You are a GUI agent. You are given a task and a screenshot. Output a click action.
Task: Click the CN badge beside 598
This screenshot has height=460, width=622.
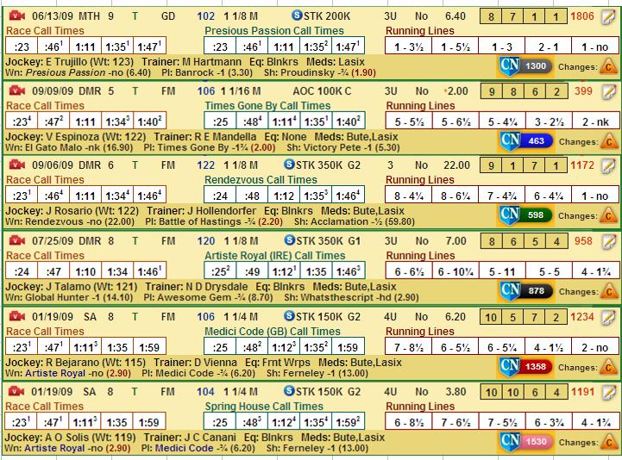click(509, 215)
